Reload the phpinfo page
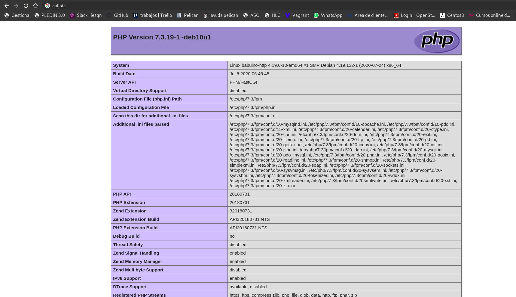 (x=26, y=6)
